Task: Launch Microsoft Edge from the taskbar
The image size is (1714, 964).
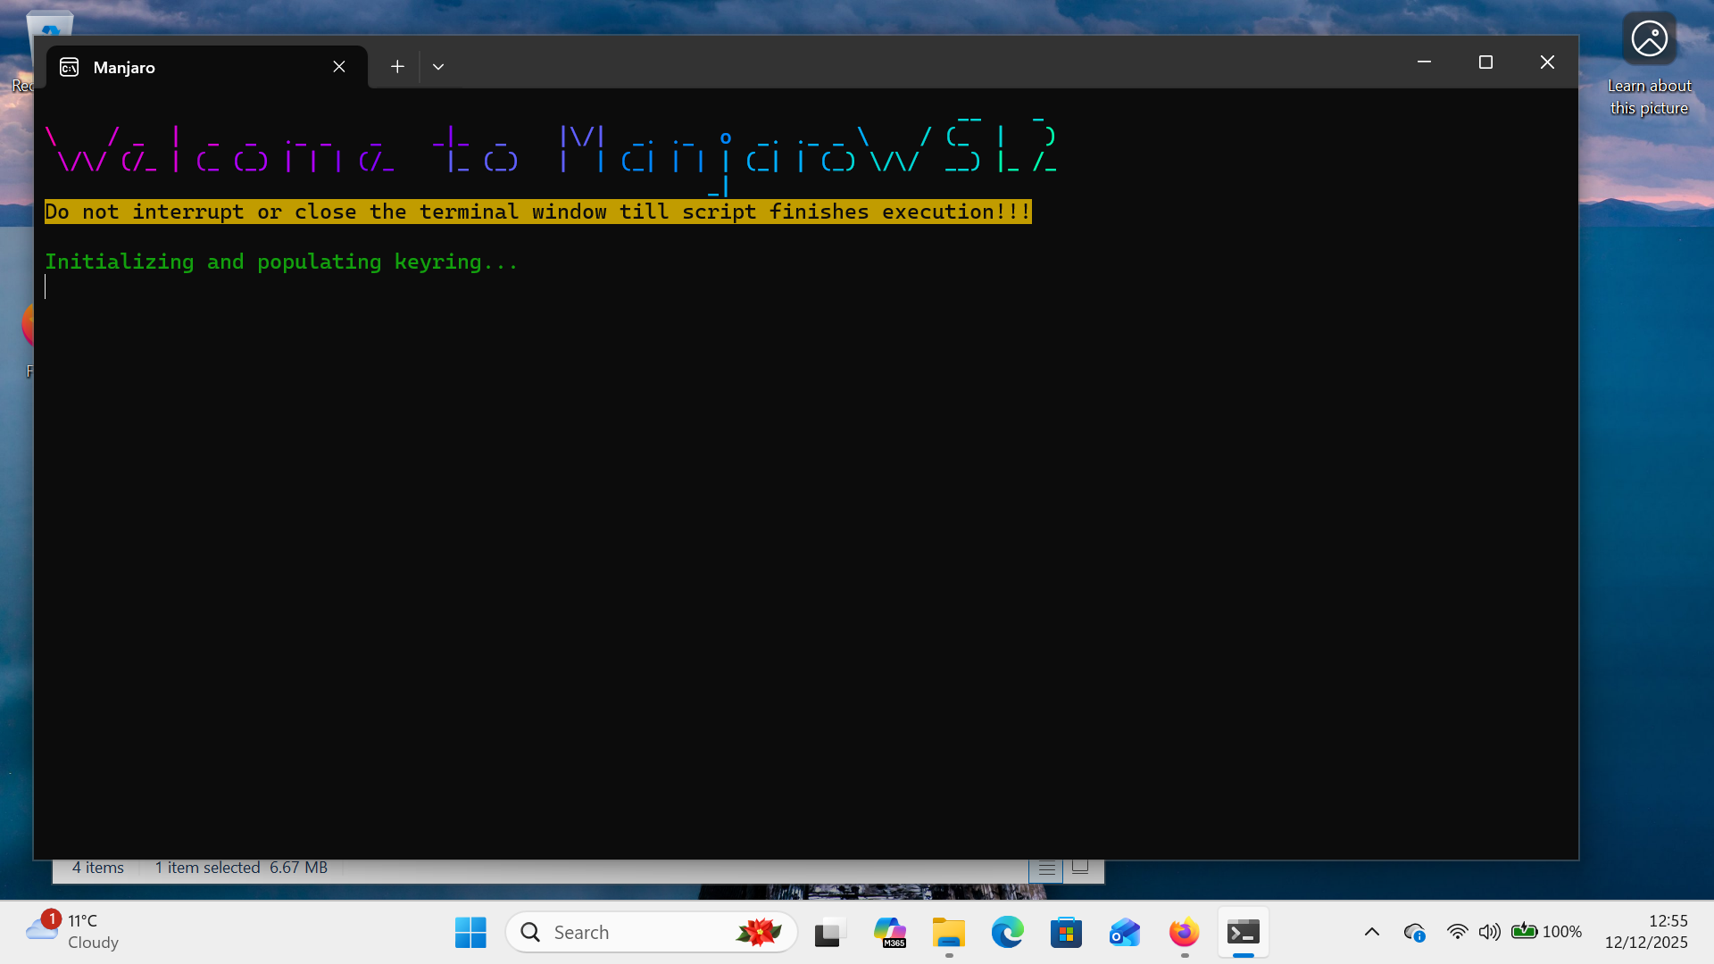Action: coord(1008,932)
